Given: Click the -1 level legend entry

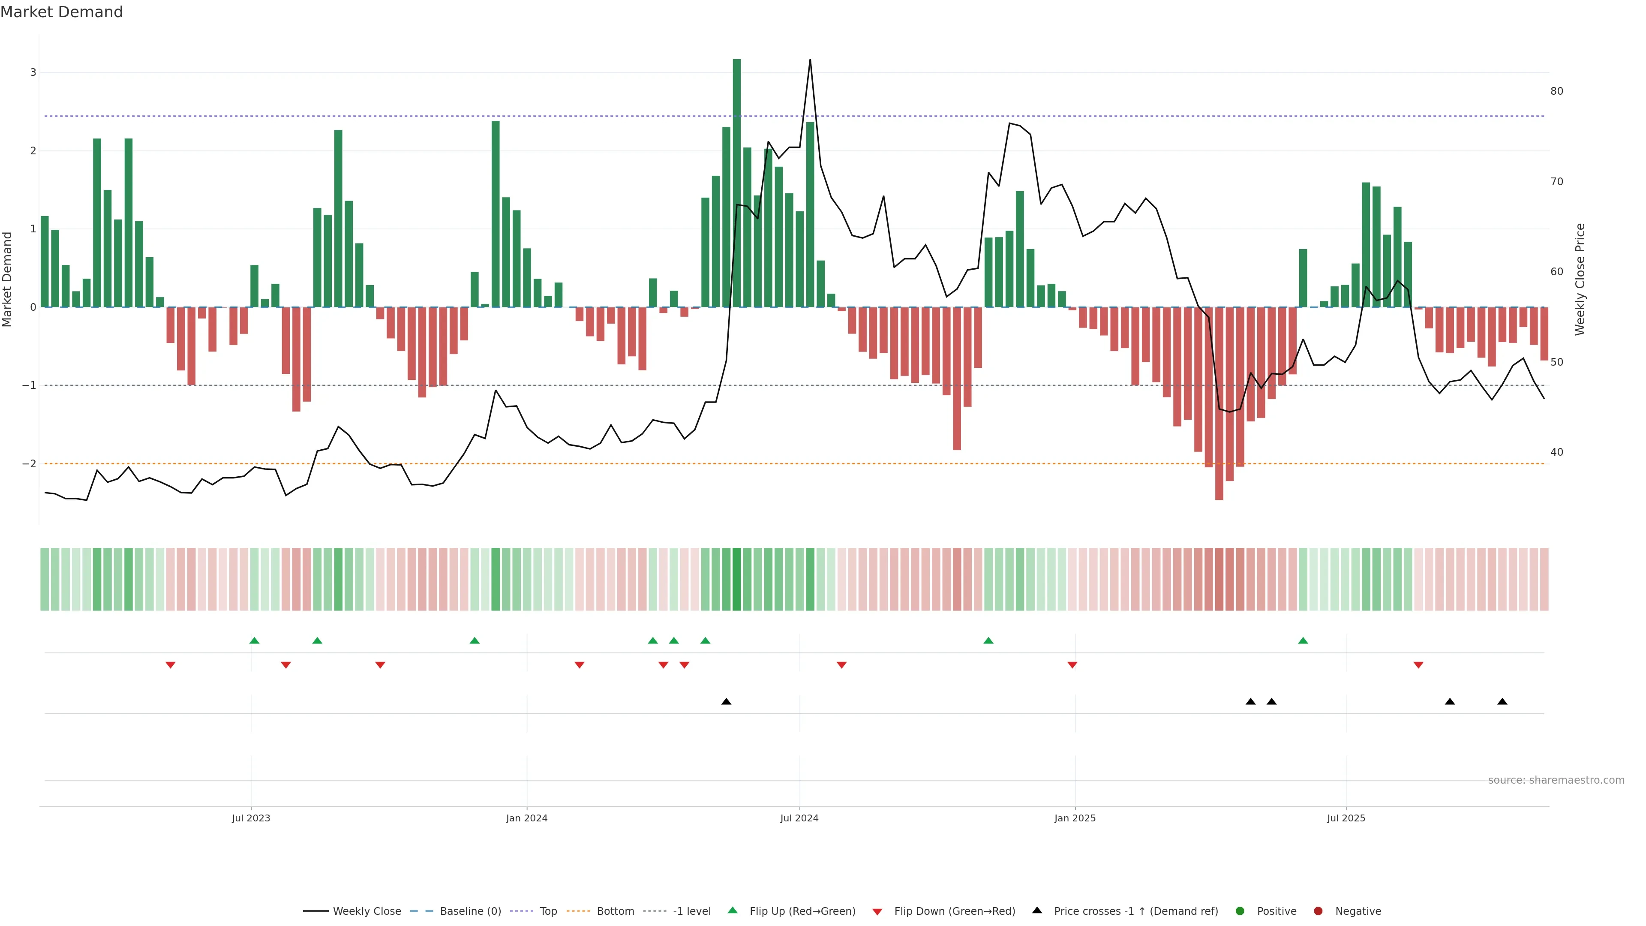Looking at the screenshot, I should pyautogui.click(x=691, y=911).
